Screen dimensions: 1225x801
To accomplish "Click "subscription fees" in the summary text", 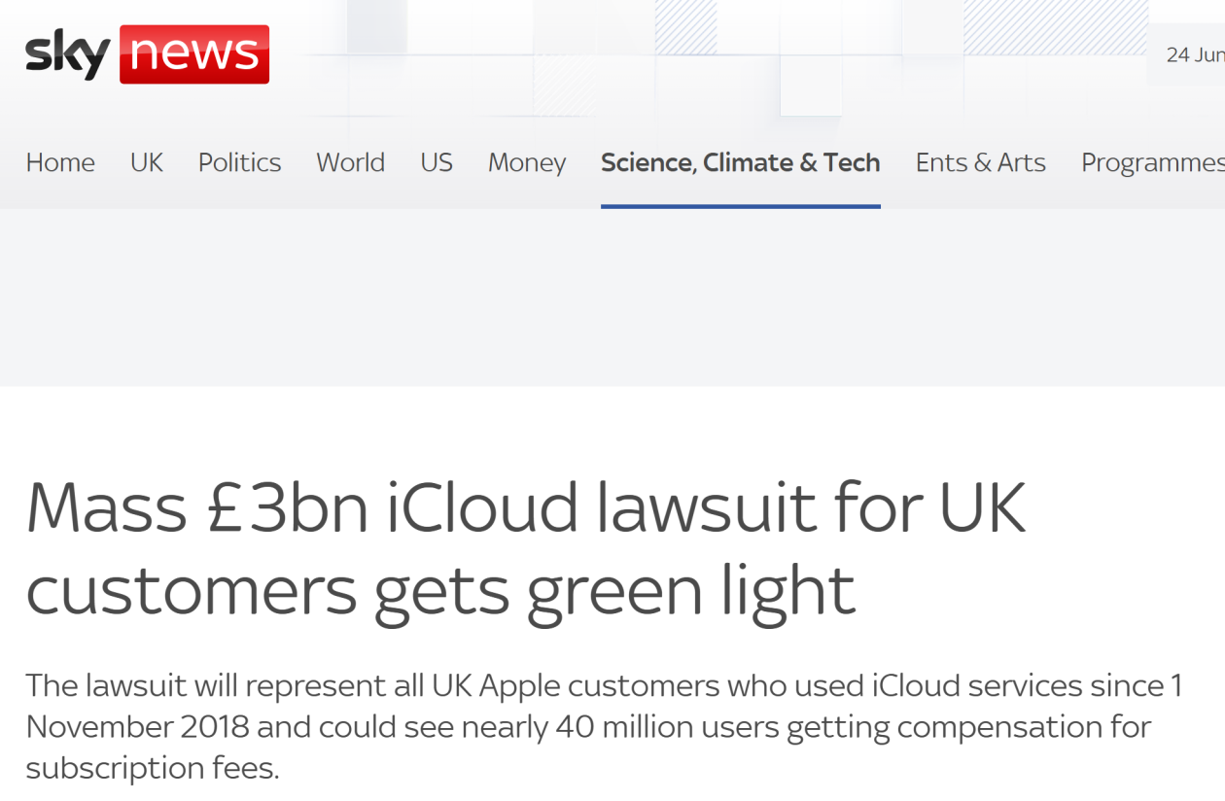I will 153,769.
